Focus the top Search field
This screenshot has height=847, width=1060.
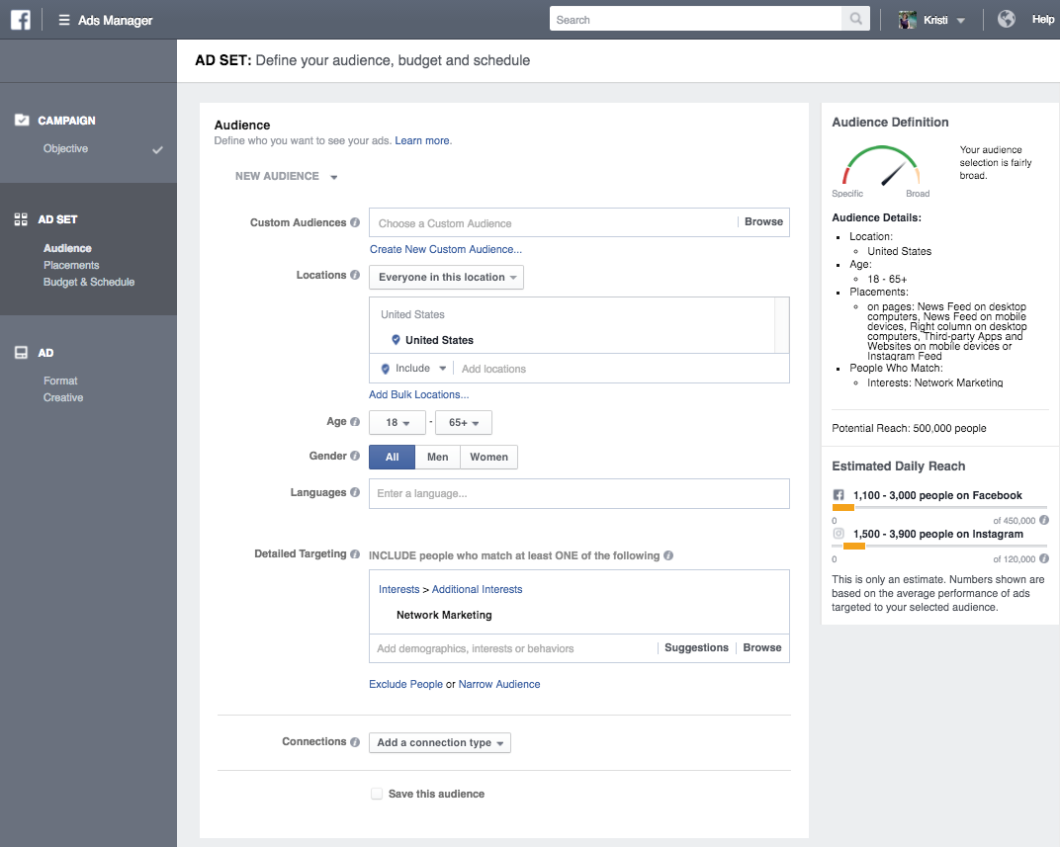coord(696,20)
